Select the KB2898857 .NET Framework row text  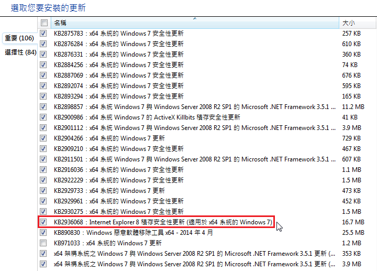coord(195,106)
